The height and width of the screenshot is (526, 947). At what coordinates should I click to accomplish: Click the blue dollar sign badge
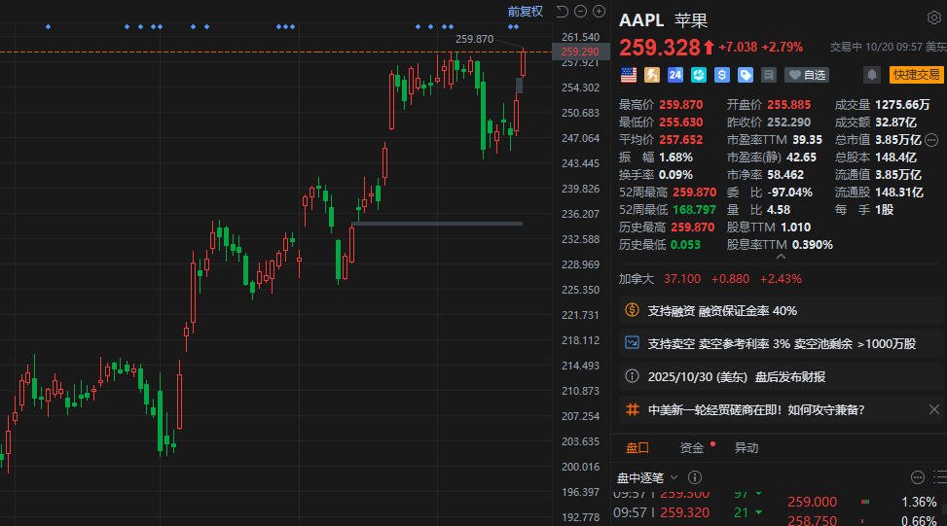point(722,74)
